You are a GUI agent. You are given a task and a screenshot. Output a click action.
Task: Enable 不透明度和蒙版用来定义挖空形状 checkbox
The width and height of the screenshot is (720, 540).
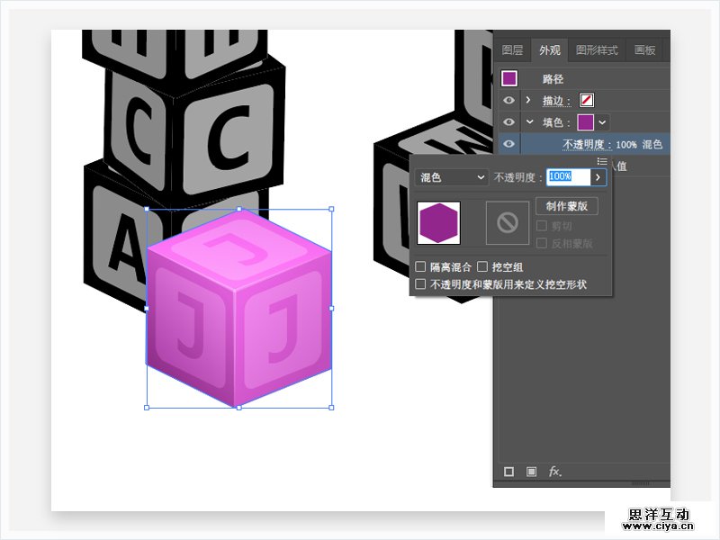(420, 283)
